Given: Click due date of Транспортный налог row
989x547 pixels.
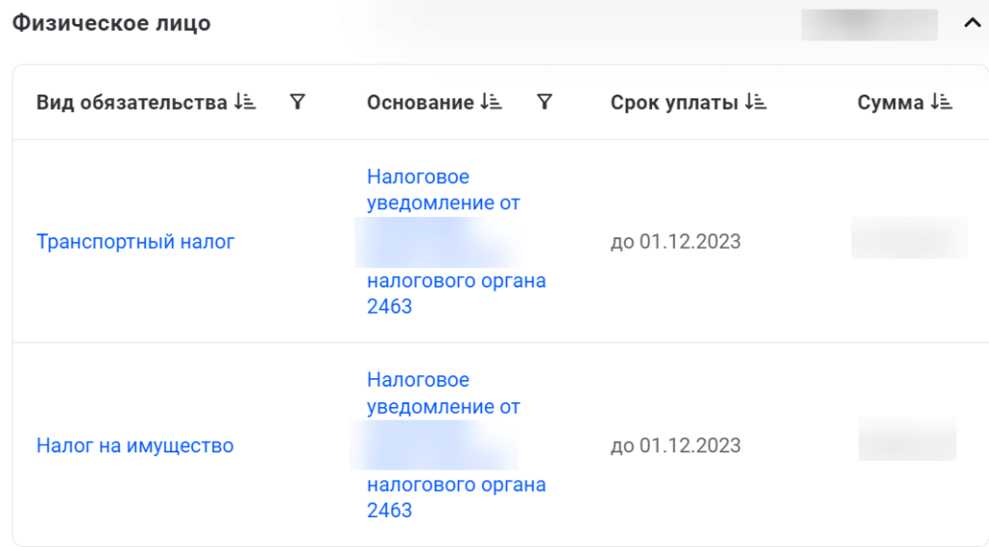Looking at the screenshot, I should click(x=675, y=241).
